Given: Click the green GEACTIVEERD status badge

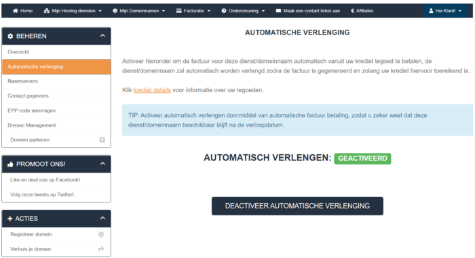Looking at the screenshot, I should click(x=362, y=158).
